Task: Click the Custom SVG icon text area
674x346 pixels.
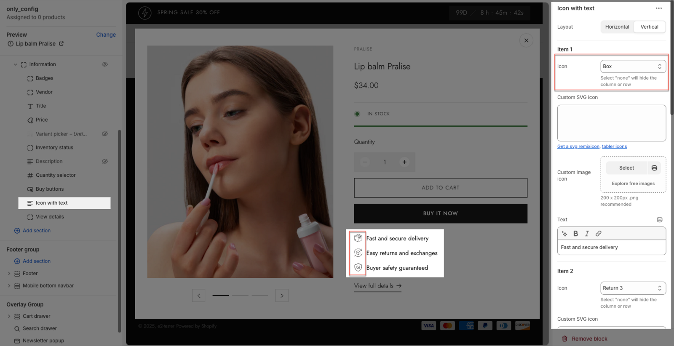Action: (x=611, y=123)
